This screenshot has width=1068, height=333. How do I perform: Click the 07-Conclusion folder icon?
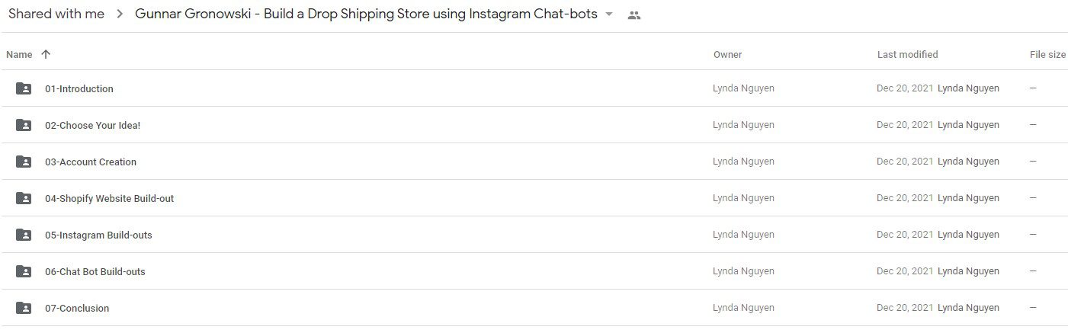(24, 308)
